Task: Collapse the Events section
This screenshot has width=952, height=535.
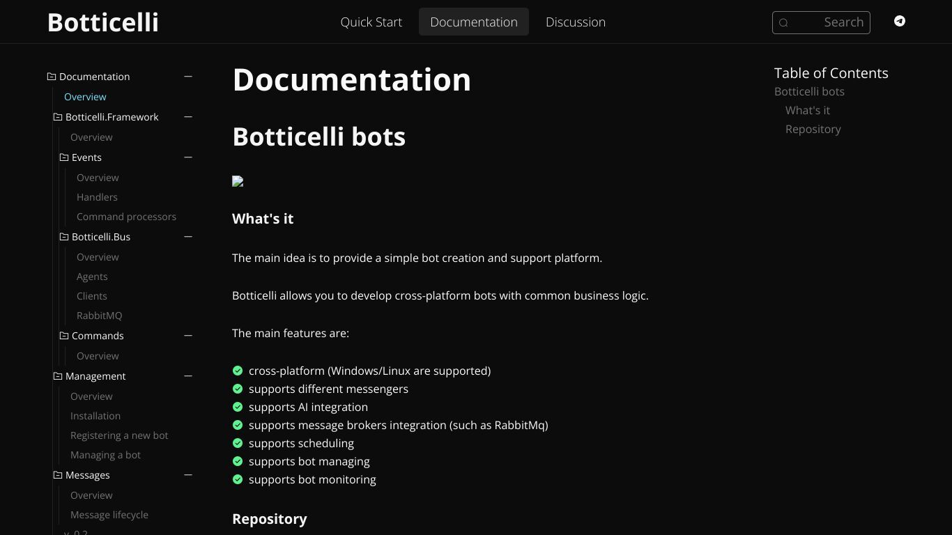Action: coord(188,157)
